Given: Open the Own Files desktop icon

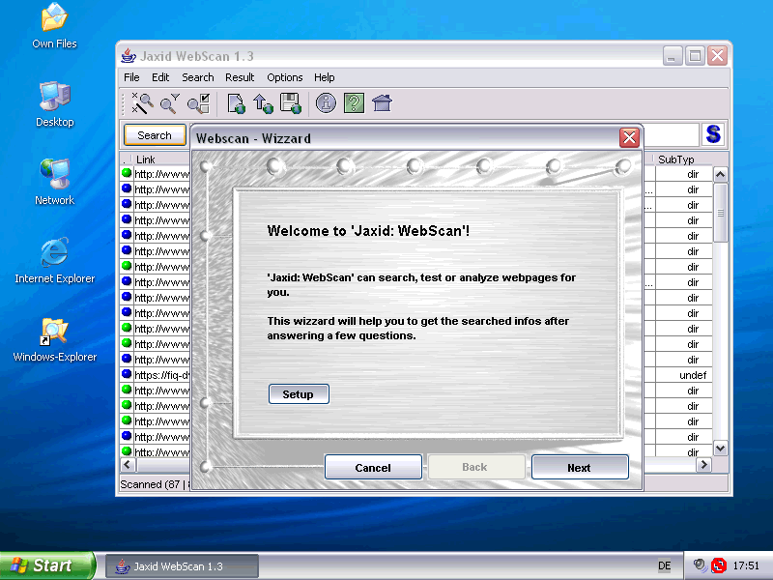Looking at the screenshot, I should (x=55, y=26).
